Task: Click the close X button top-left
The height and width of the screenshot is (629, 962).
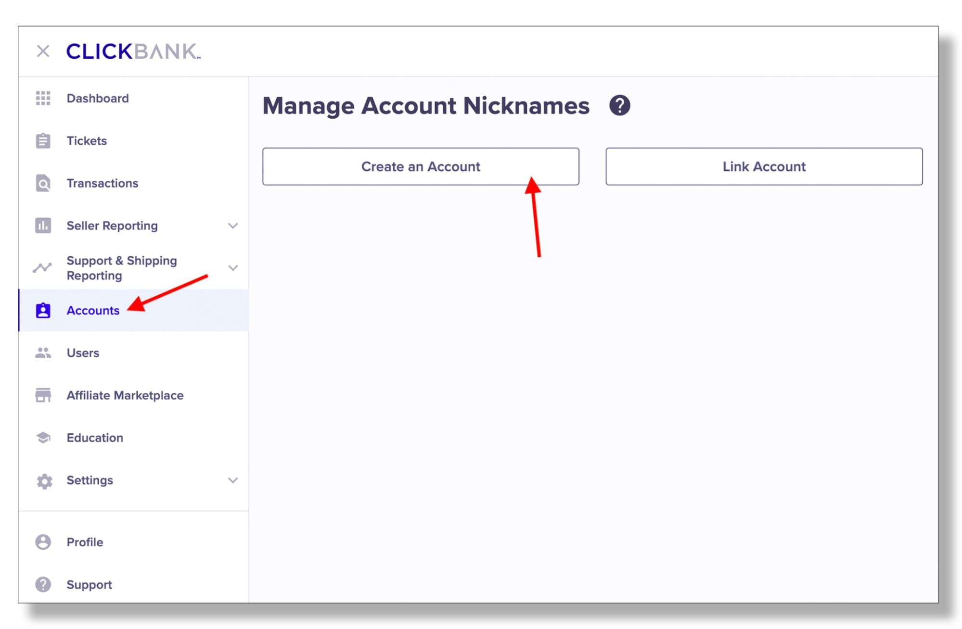Action: tap(43, 50)
